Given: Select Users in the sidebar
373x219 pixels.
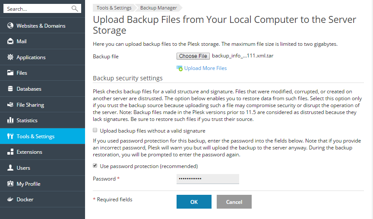Looking at the screenshot, I should (23, 168).
